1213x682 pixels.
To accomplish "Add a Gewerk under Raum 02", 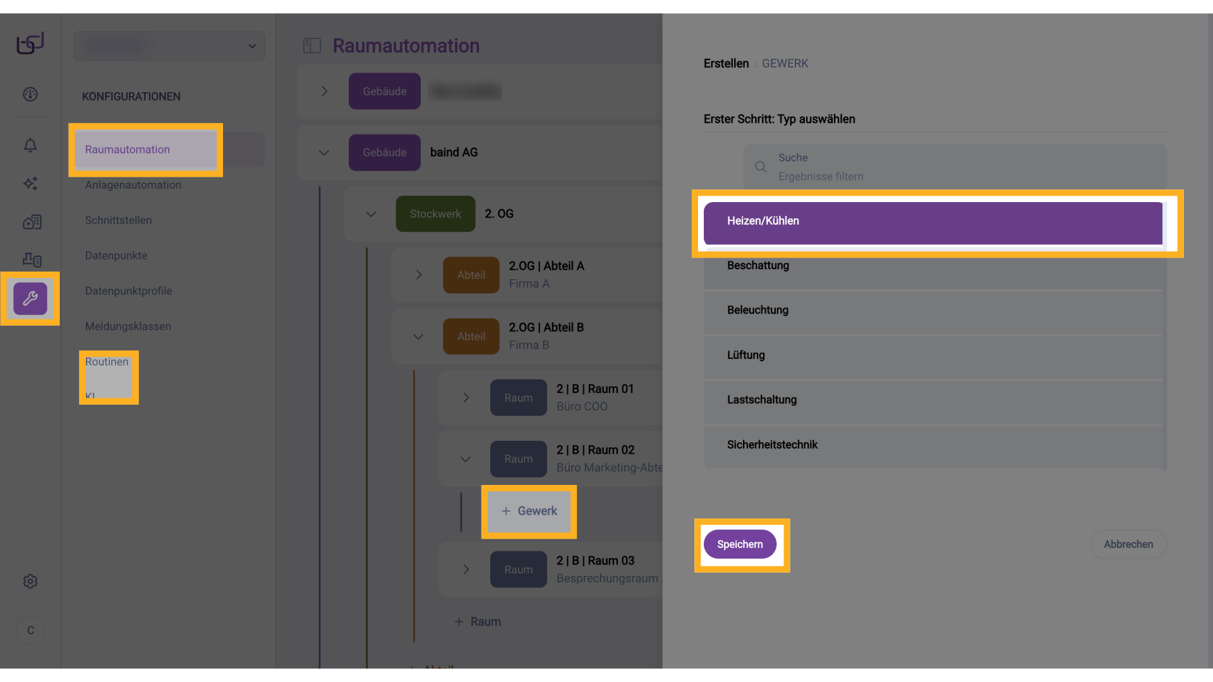I will [529, 512].
